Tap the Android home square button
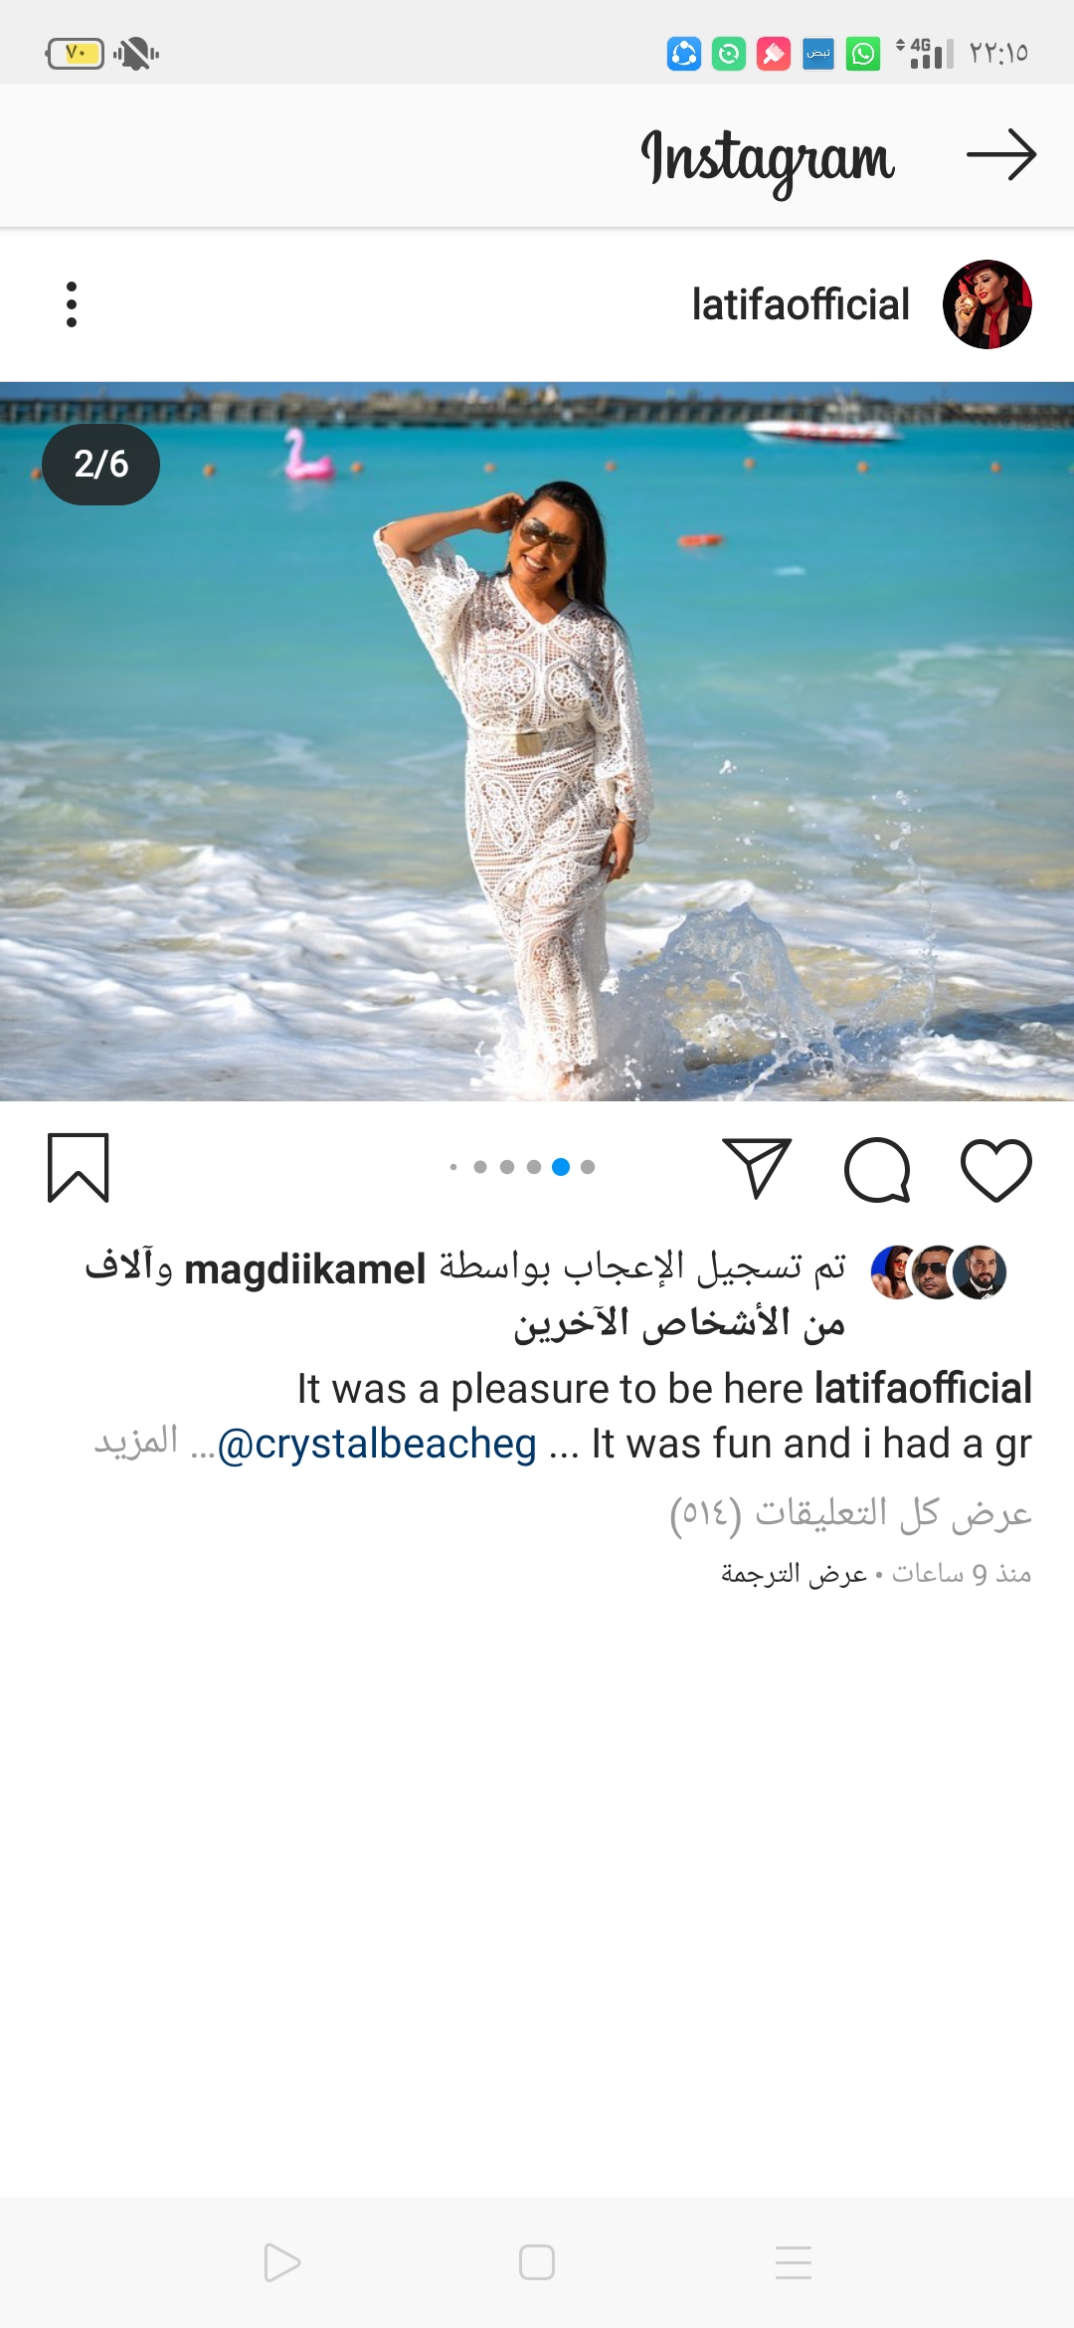Image resolution: width=1074 pixels, height=2328 pixels. (x=537, y=2262)
